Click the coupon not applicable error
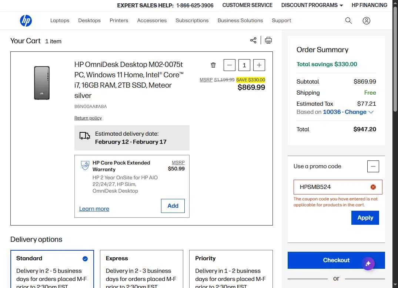Screen dimensions: 398x288 click(335, 202)
